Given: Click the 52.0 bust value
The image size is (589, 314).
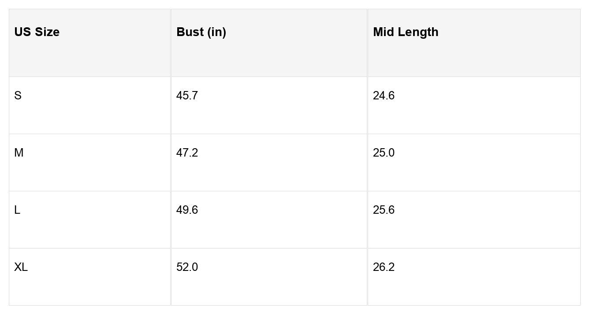Looking at the screenshot, I should (187, 267).
